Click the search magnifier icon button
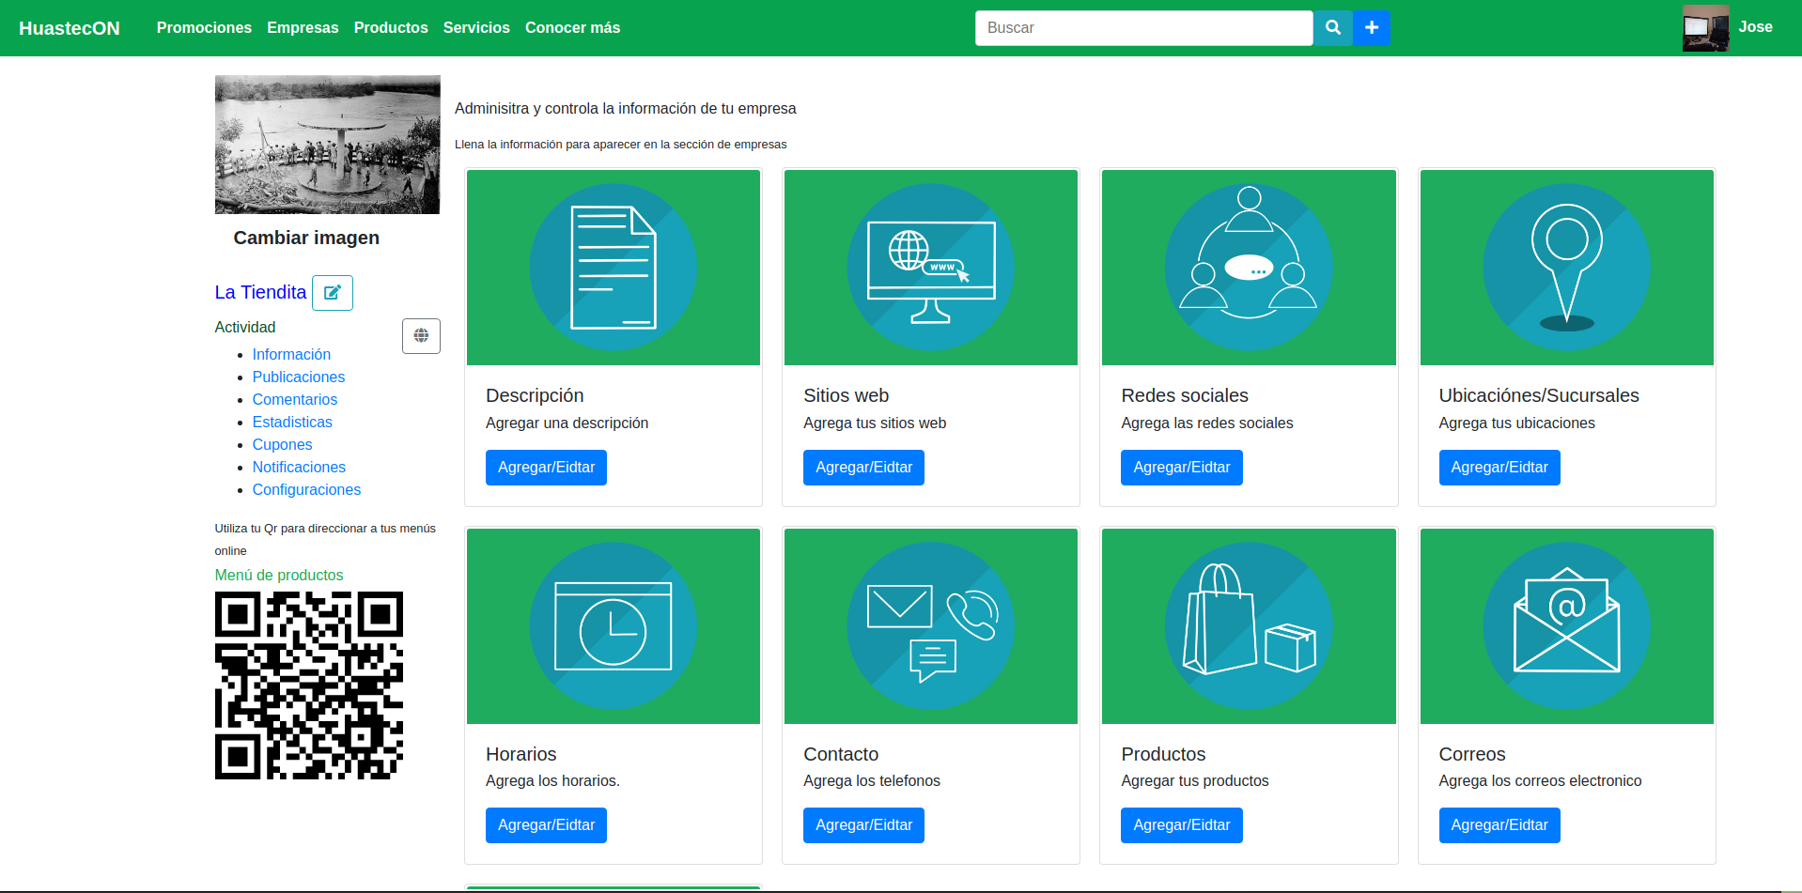Screen dimensions: 1802x893 (x=1332, y=28)
